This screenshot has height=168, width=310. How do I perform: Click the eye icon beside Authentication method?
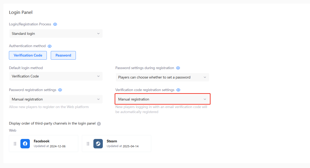[x=49, y=46]
